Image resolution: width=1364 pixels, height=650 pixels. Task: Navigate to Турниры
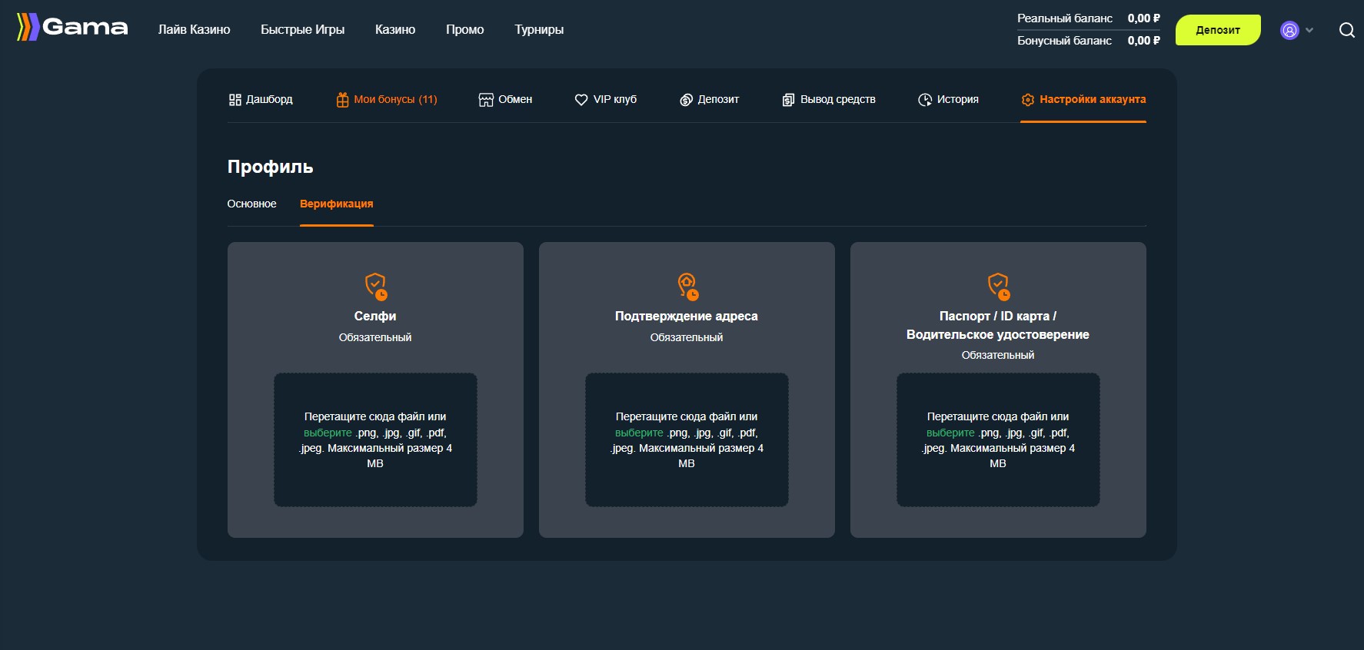pyautogui.click(x=539, y=29)
